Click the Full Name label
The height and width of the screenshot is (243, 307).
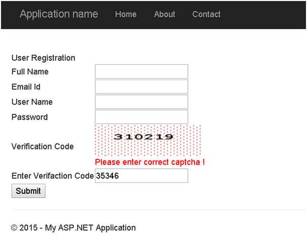[x=30, y=72]
